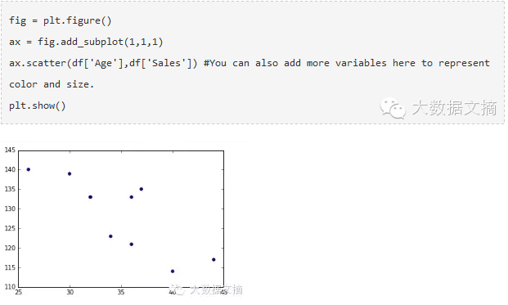Click the data point at age 34, sales 123
Screen dimensions: 508x305
(x=110, y=236)
